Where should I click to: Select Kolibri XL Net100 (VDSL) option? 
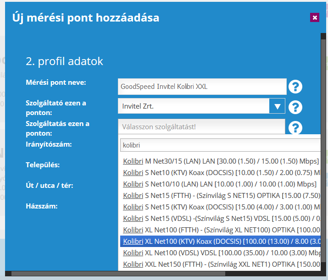[x=220, y=253]
